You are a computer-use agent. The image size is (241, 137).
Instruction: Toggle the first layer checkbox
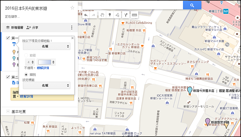[8, 38]
